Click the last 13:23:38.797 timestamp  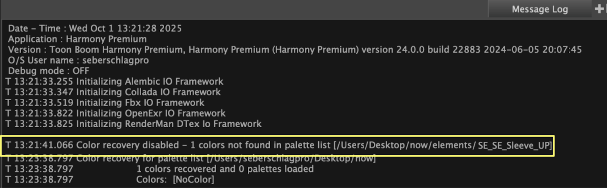(44, 179)
